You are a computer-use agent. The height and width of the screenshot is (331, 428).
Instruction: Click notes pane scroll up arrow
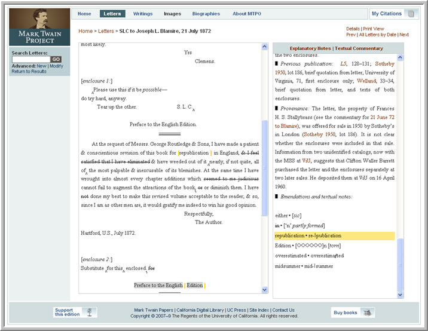400,57
